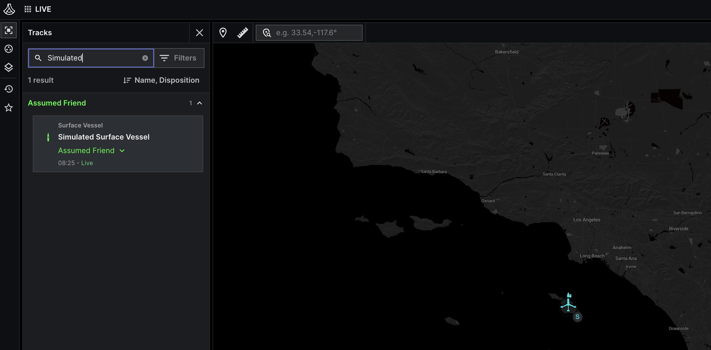Select the framing/focus tool in left sidebar
This screenshot has width=711, height=350.
[x=9, y=30]
